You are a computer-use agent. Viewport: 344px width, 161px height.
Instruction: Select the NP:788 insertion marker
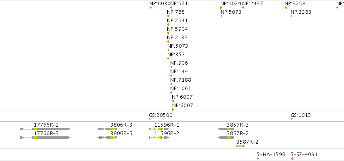(x=168, y=16)
